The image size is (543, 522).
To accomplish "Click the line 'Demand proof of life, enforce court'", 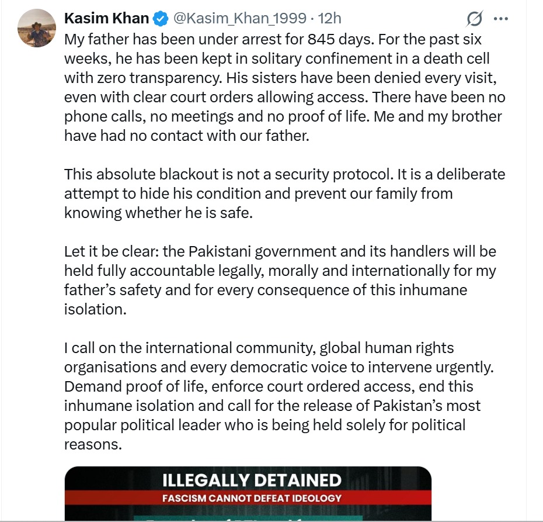I will point(268,386).
